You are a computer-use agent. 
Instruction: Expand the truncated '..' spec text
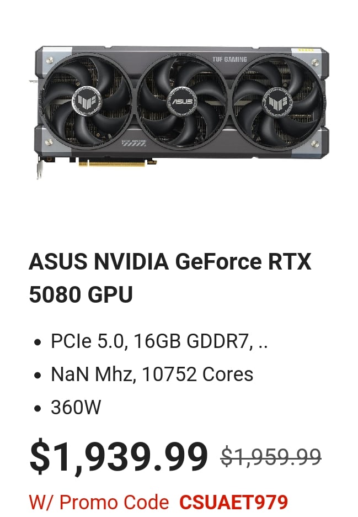coord(263,341)
